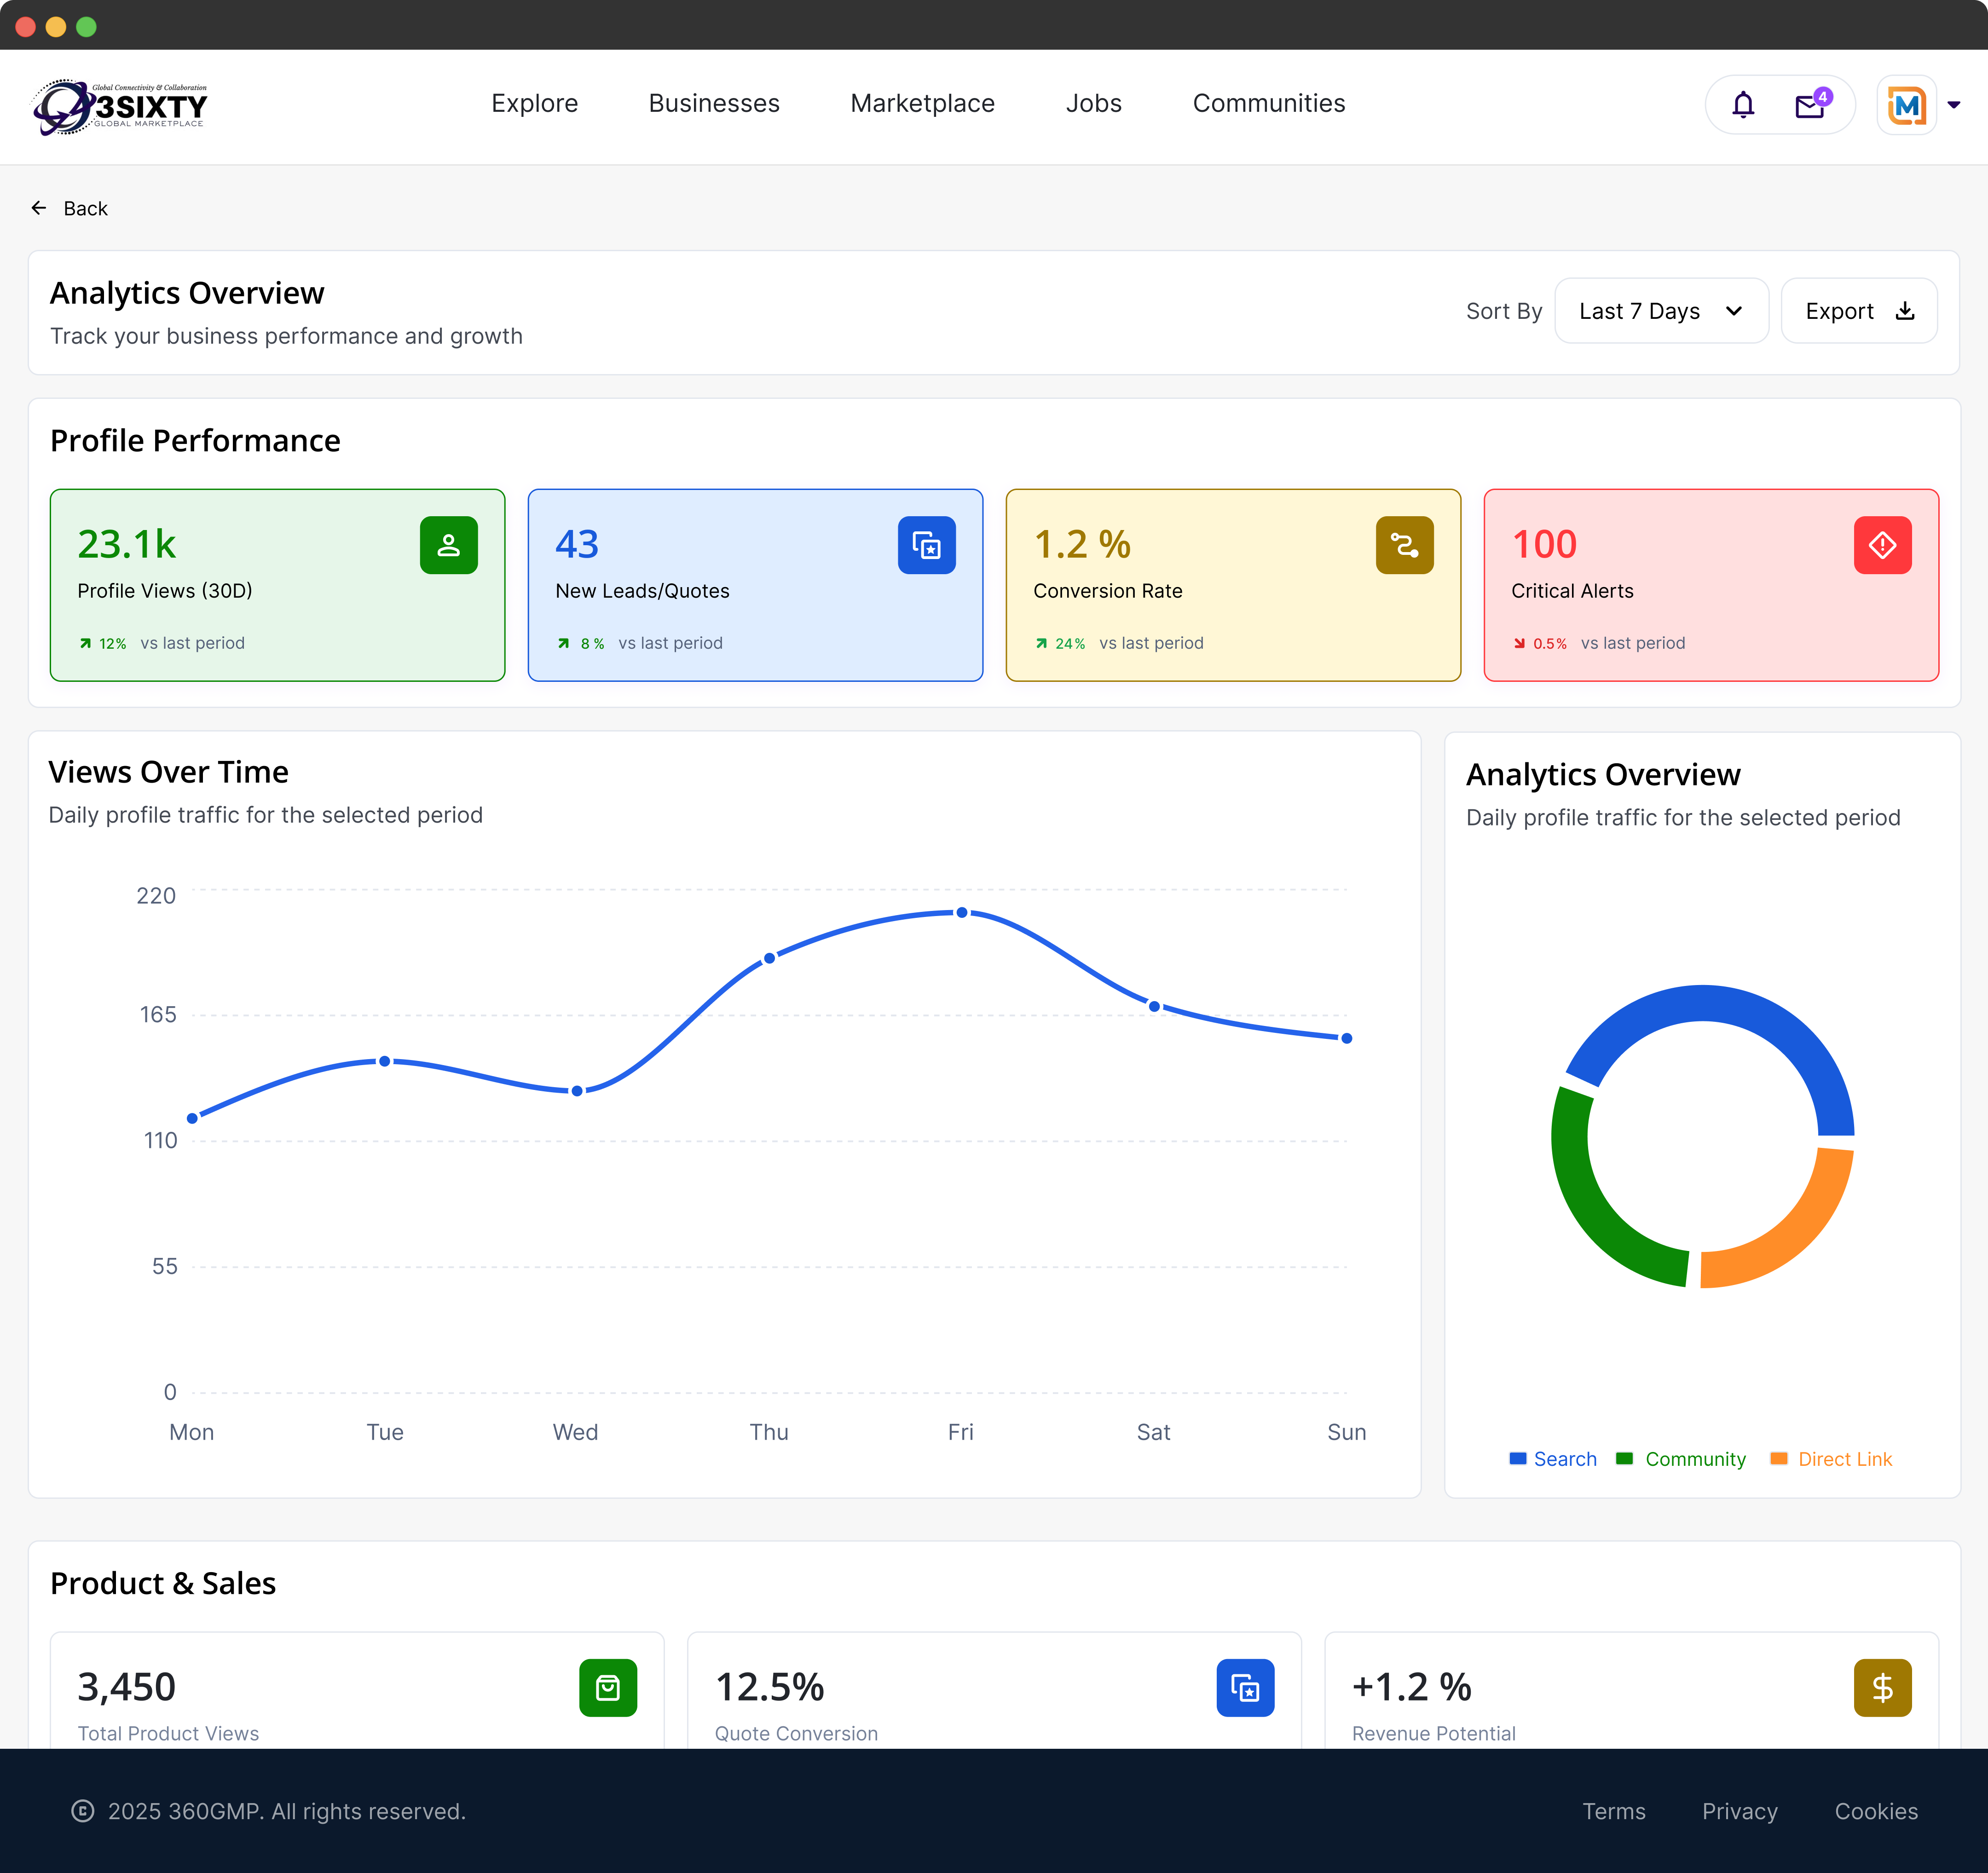This screenshot has height=1873, width=1988.
Task: Go back using the Back arrow
Action: pos(39,208)
